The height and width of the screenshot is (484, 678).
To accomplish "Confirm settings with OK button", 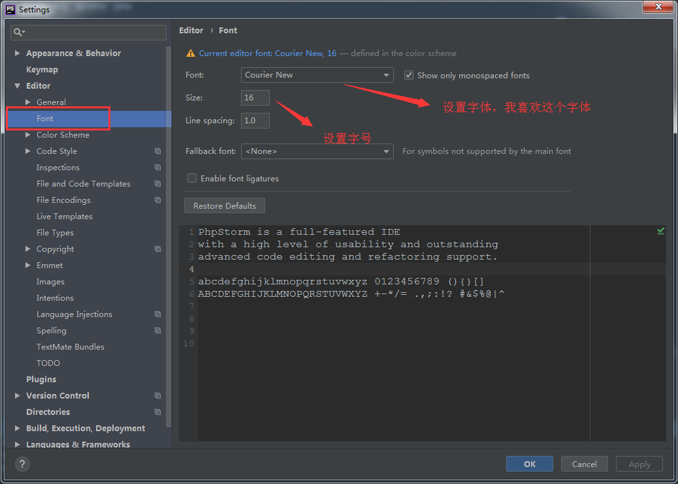I will [529, 464].
